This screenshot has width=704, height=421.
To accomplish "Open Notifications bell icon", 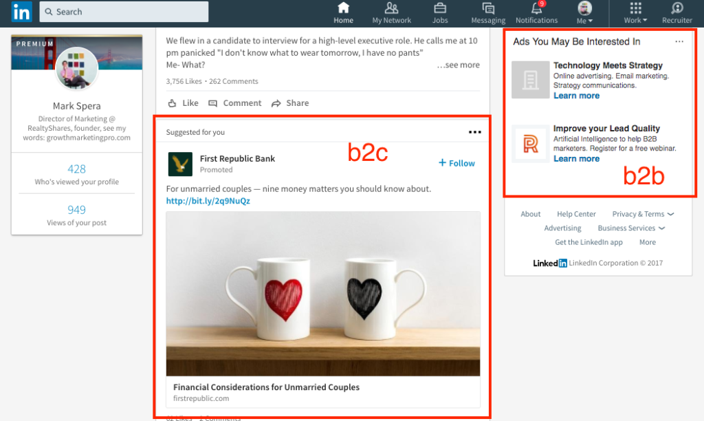I will (x=536, y=8).
